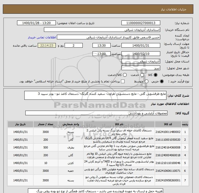
Task: Click the announcement date field 1400/01/28 - 13:20
Action: (36, 23)
